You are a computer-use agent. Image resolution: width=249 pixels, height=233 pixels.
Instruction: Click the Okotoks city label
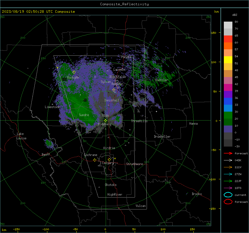tap(111, 185)
